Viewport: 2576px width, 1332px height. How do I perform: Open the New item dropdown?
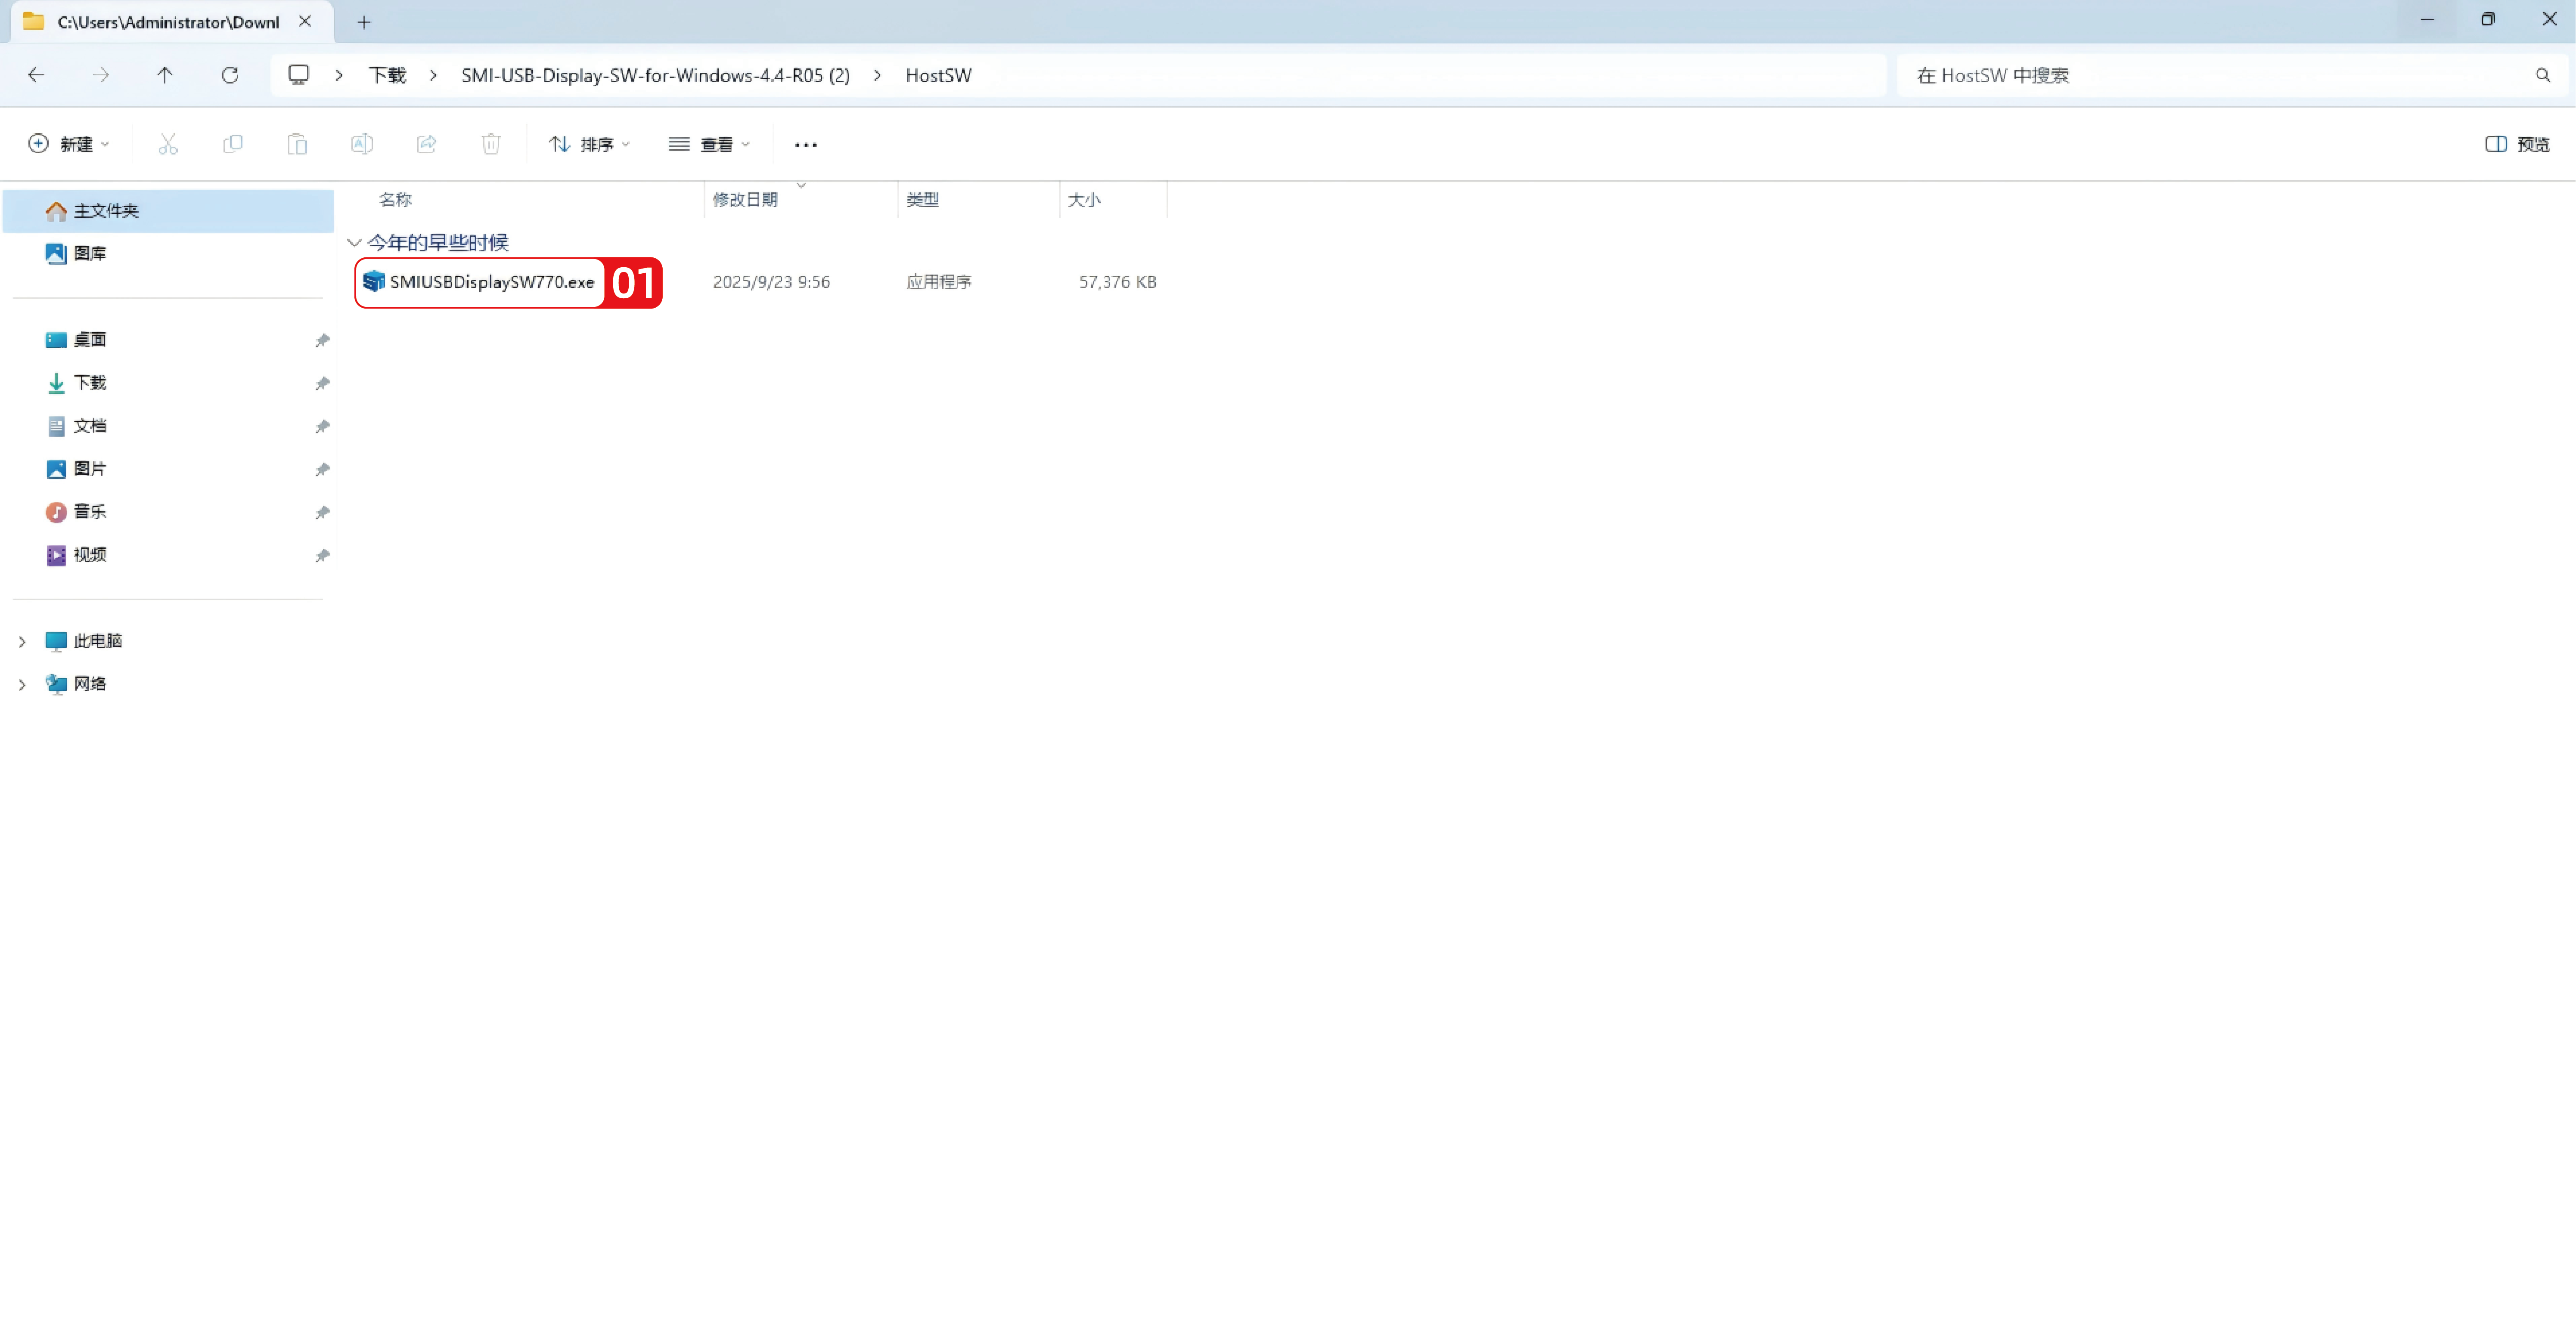tap(68, 144)
